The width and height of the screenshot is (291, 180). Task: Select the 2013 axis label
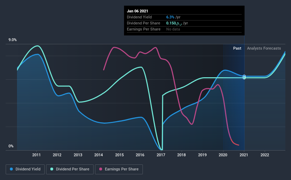[78, 155]
